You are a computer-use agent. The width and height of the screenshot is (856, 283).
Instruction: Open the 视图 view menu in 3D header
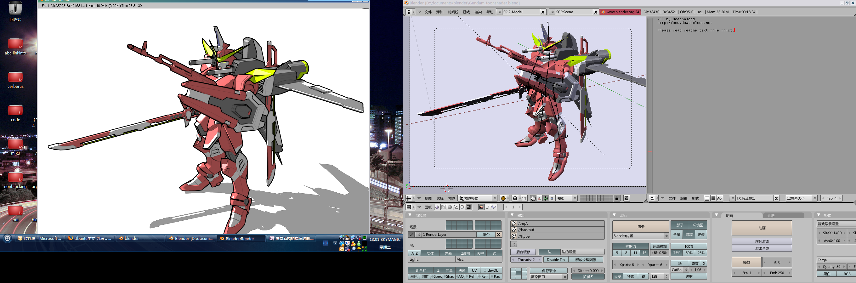tap(428, 198)
